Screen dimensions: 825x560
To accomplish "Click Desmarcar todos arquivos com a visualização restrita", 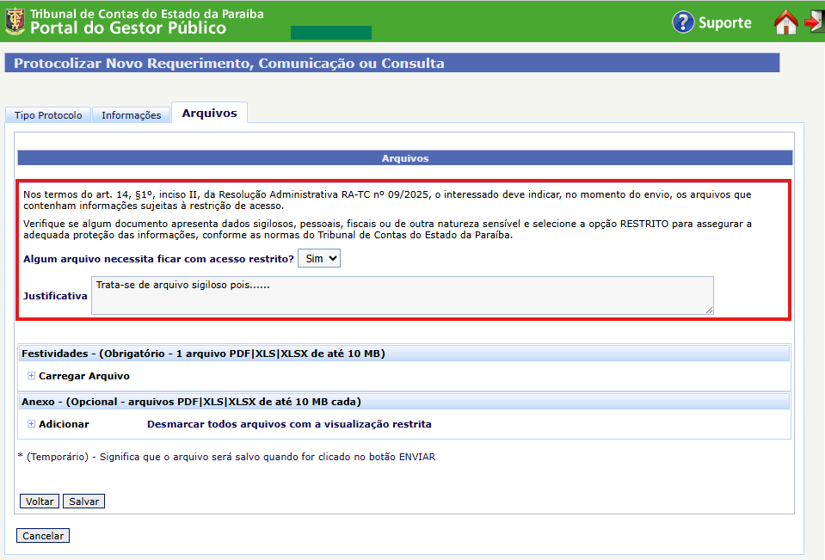I will pos(289,424).
